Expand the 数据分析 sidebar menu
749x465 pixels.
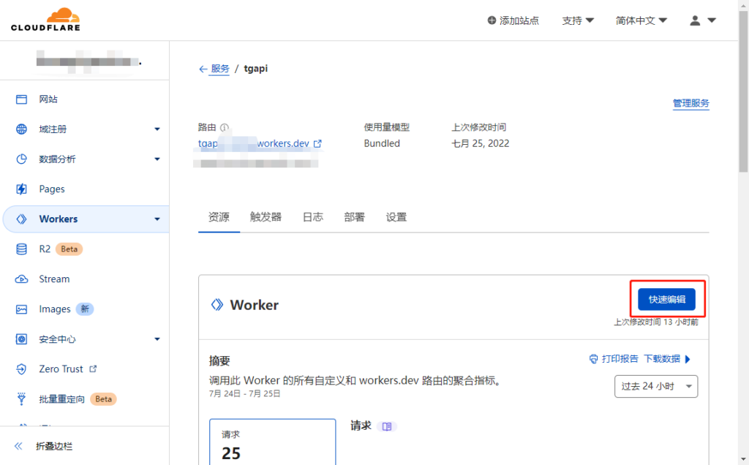click(157, 159)
